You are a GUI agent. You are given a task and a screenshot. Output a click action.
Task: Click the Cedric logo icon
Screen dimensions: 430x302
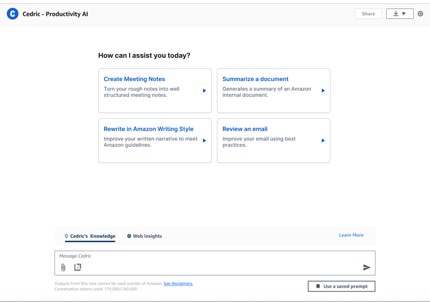[x=13, y=14]
